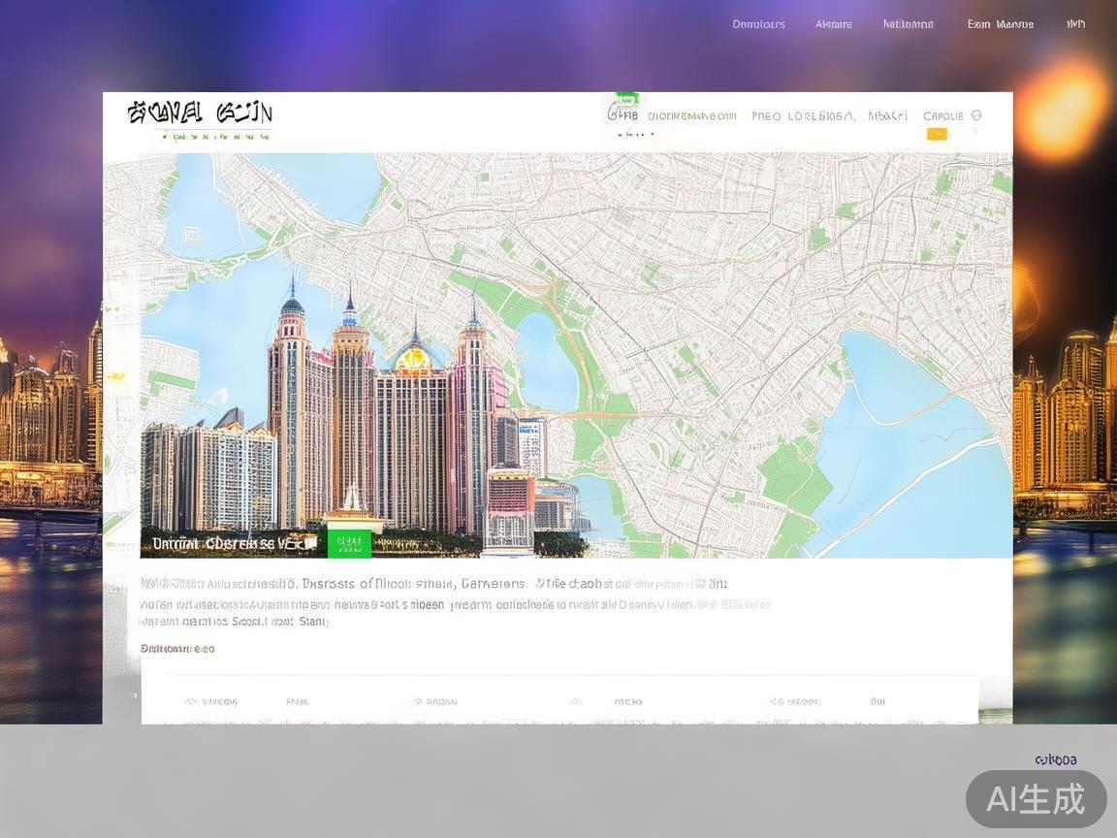Viewport: 1117px width, 838px height.
Task: Click the RADAN icon in the listings row
Action: [x=419, y=701]
